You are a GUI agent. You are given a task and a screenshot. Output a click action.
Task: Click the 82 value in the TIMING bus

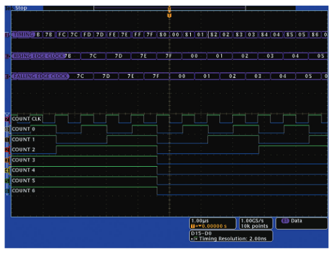[214, 35]
